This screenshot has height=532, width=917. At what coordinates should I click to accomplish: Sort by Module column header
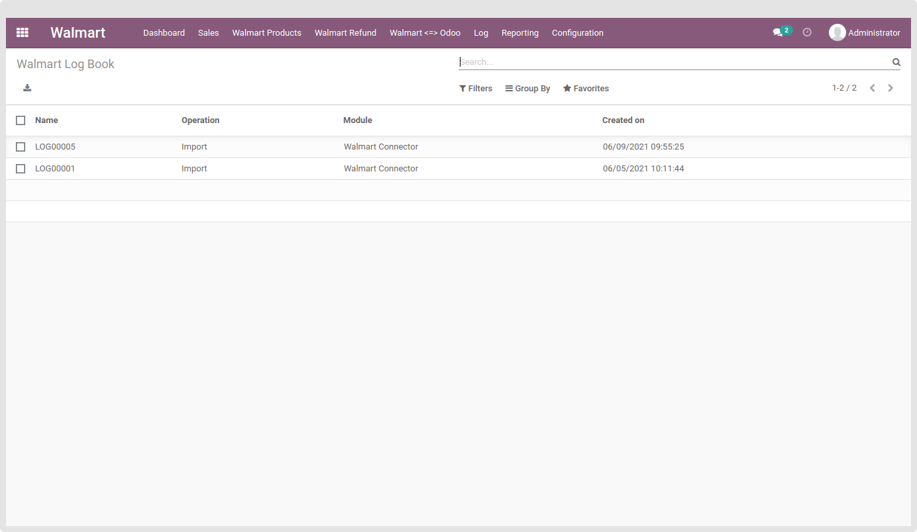tap(358, 120)
